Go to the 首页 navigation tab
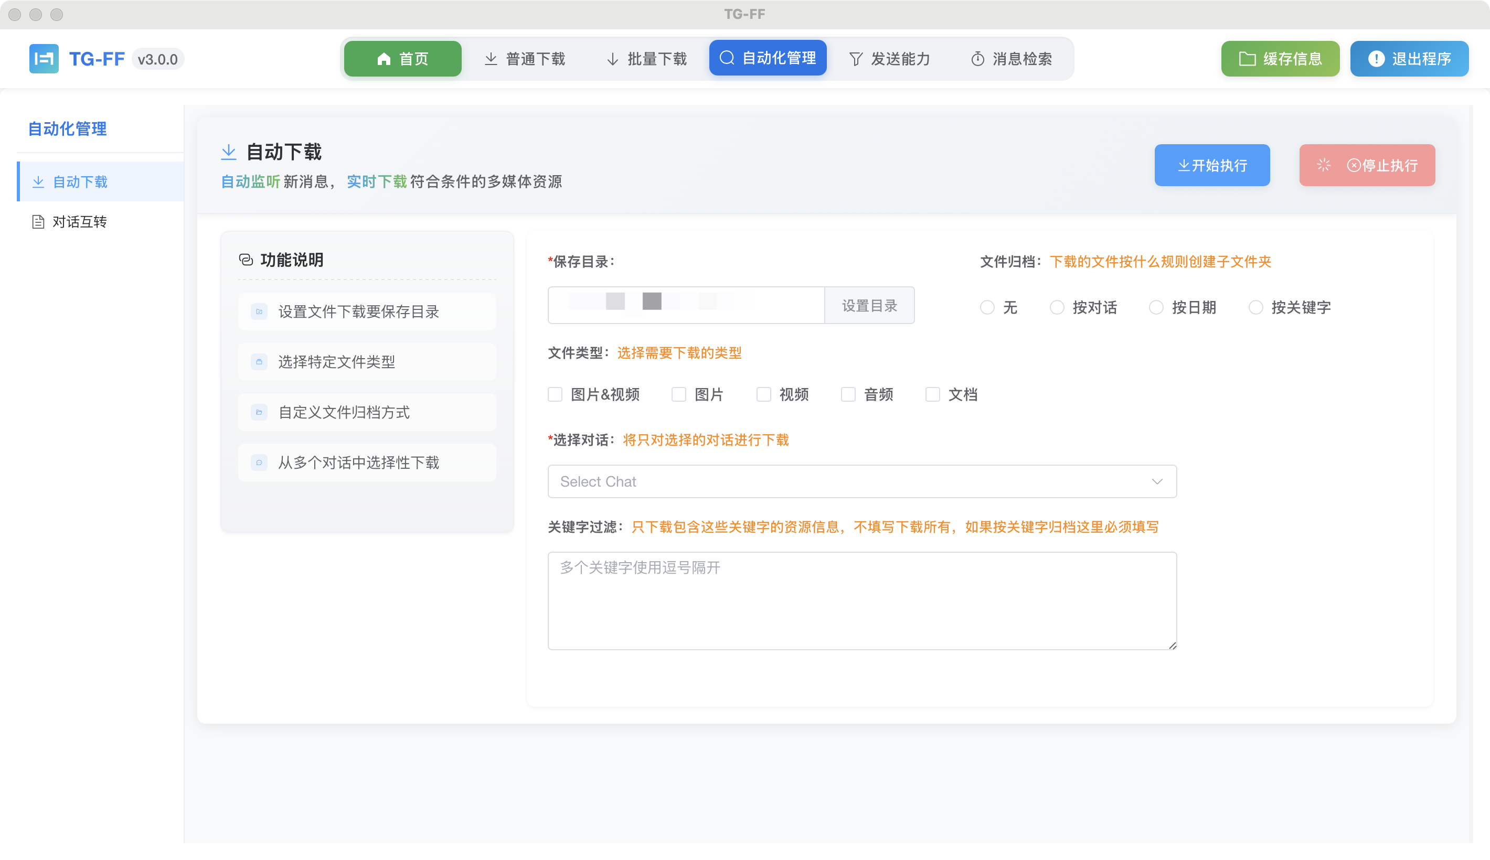 click(x=402, y=58)
